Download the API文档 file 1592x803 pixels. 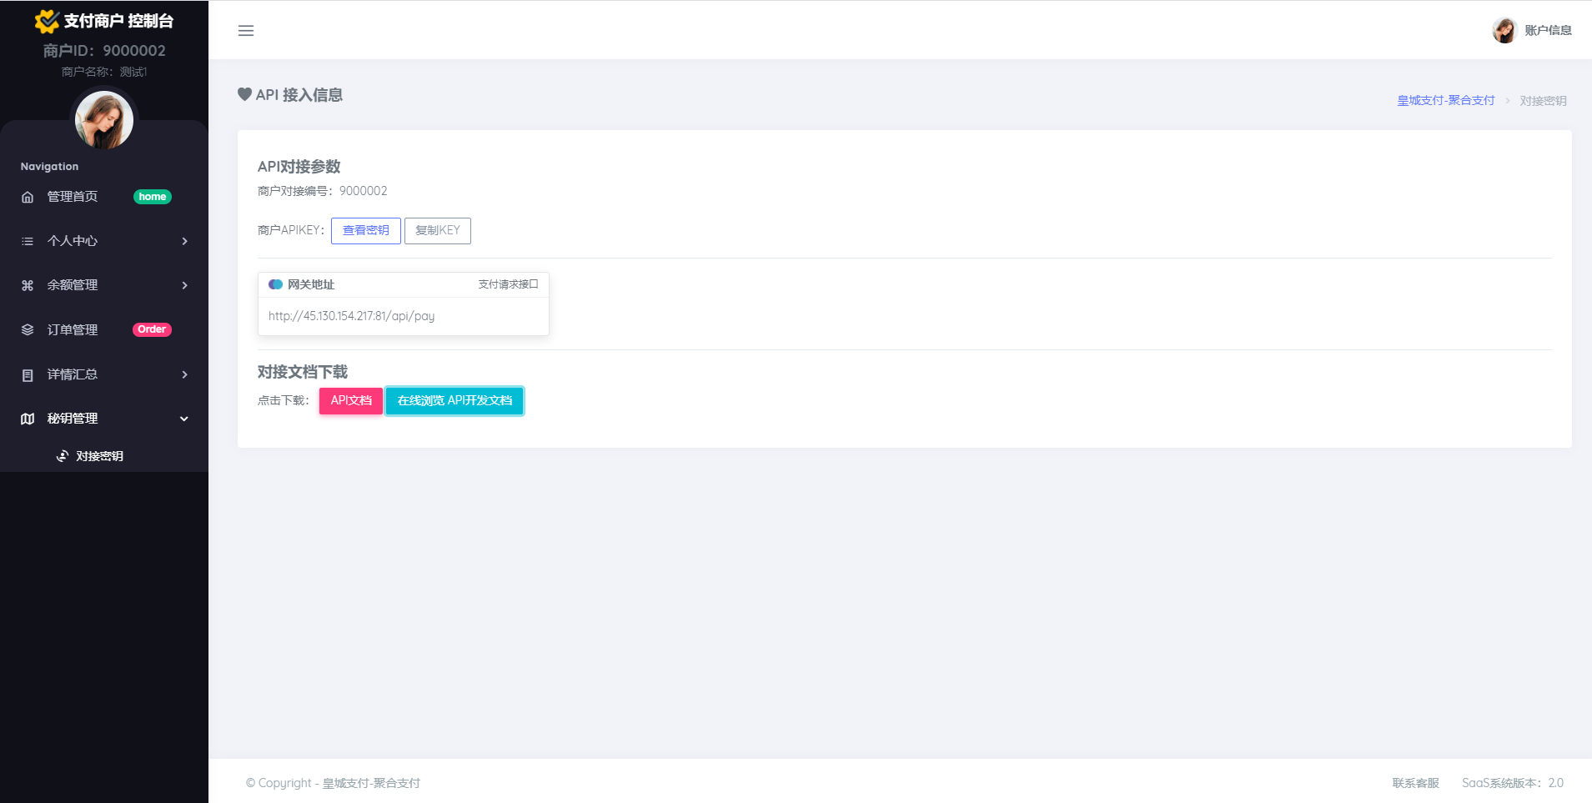point(351,401)
